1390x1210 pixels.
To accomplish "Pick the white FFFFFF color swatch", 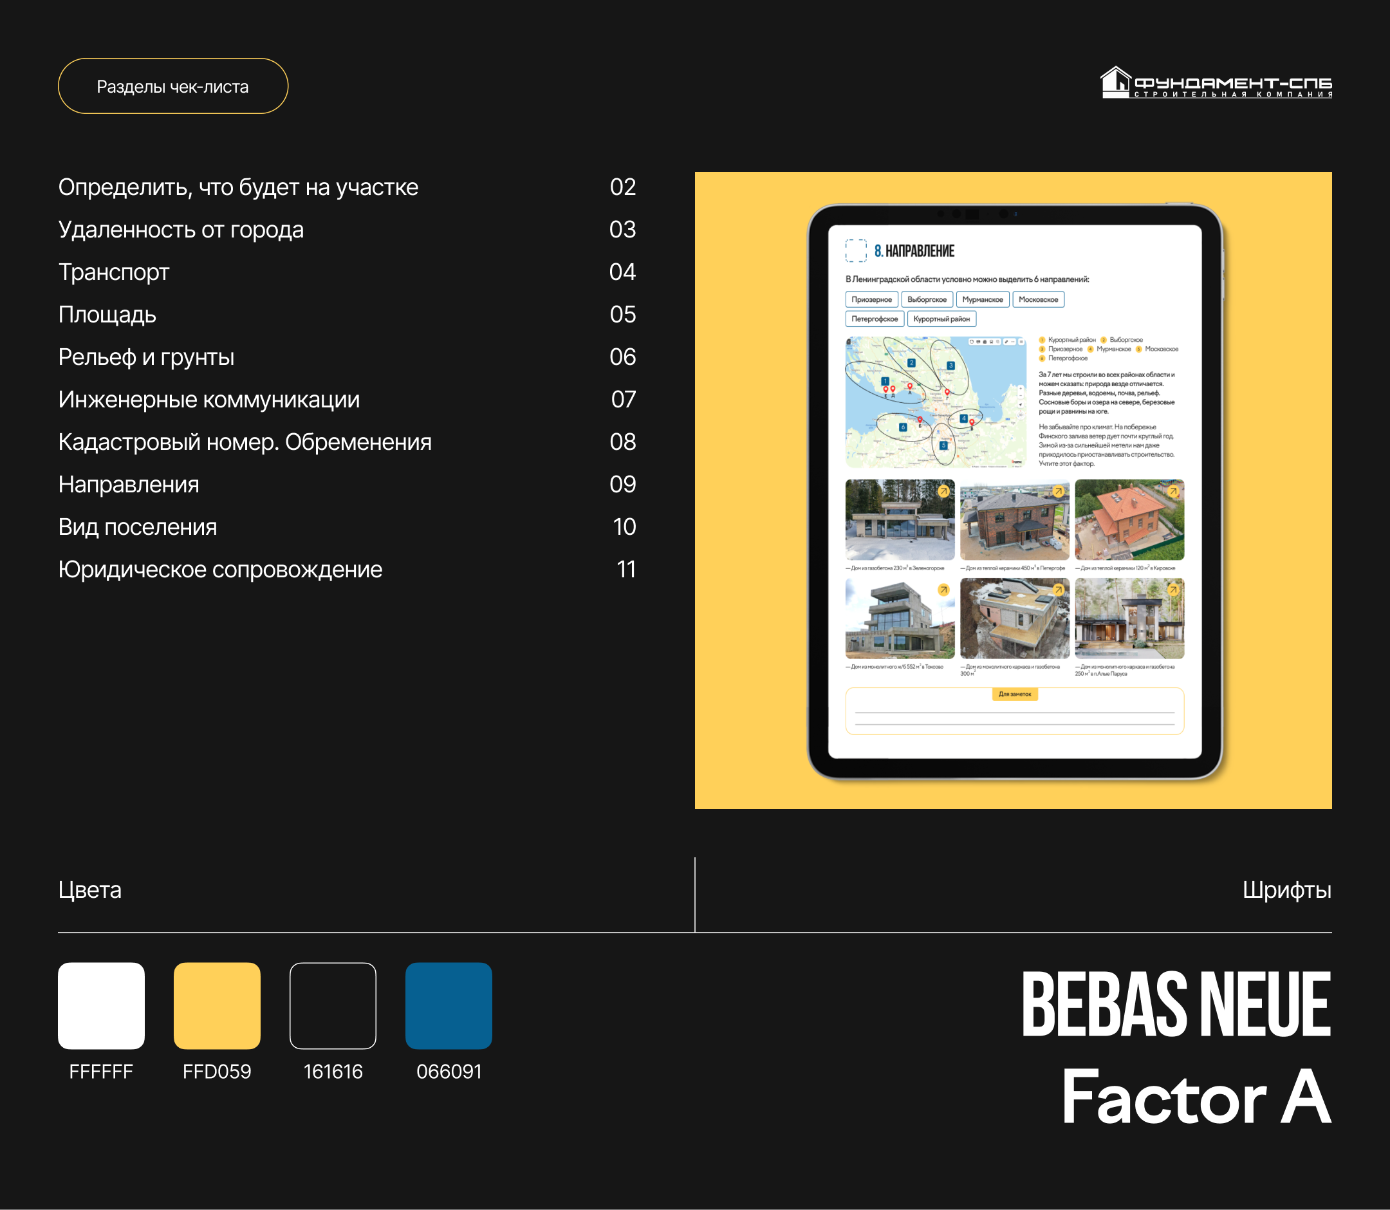I will [101, 1006].
